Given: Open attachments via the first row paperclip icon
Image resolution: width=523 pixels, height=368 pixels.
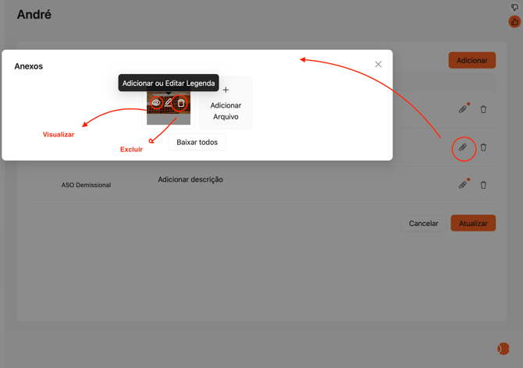Looking at the screenshot, I should coord(463,109).
